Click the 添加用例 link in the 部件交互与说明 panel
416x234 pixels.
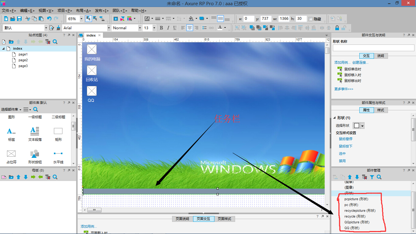click(x=343, y=62)
